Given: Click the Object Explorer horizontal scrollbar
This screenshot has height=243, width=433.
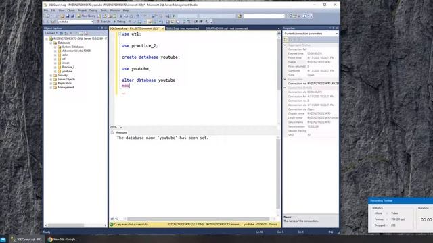Looking at the screenshot, I should [x=75, y=225].
